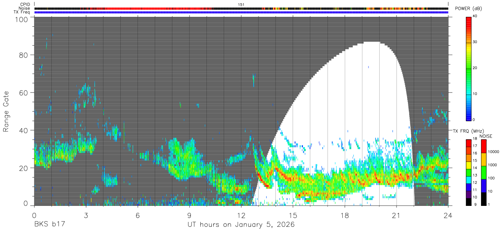Click the 10000 noise scale label

click(493, 152)
